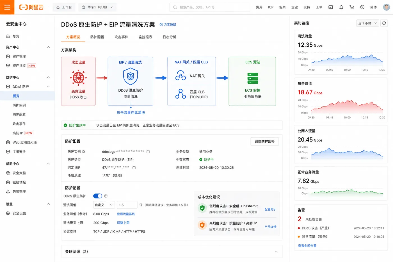Image resolution: width=393 pixels, height=262 pixels.
Task: Open Cloud Shell terminal icon
Action: [331, 7]
